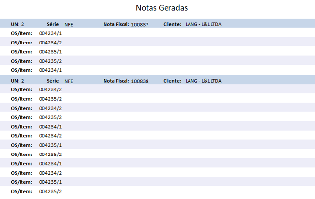Viewport: 315px width, 199px height.
Task: Click the Cliente label in the second header row
Action: (172, 80)
